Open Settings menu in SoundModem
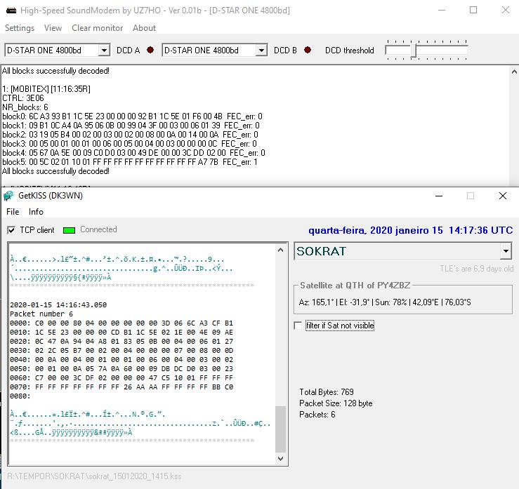519x489 pixels. point(20,28)
